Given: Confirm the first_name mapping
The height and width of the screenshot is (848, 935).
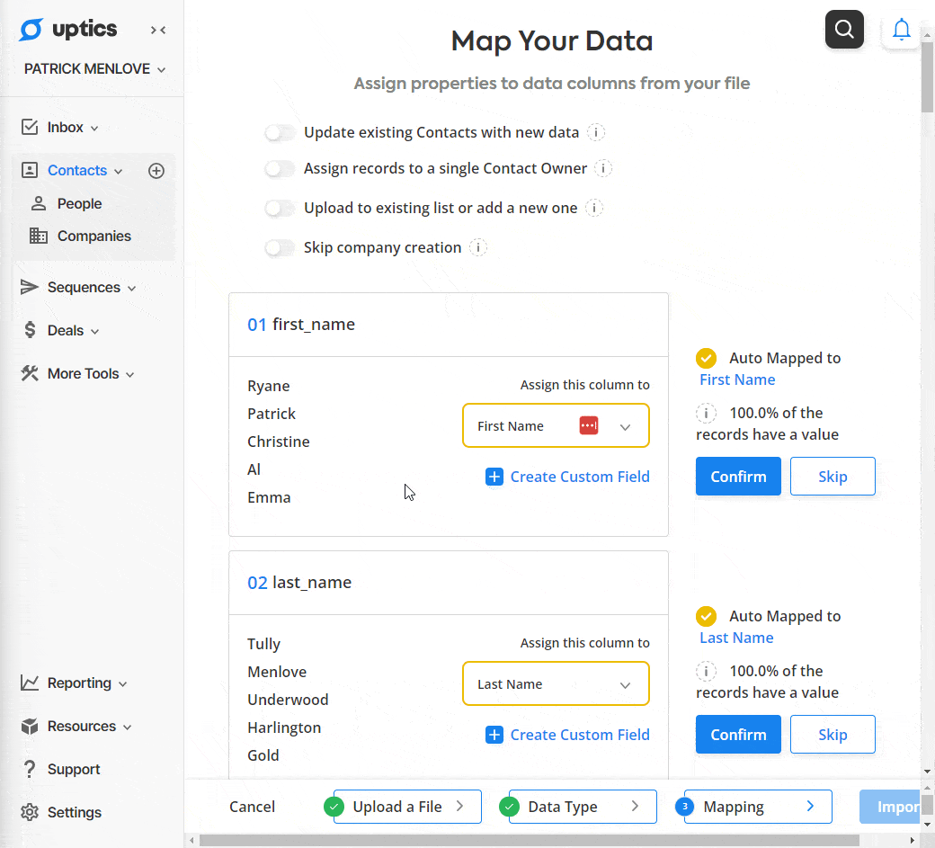Looking at the screenshot, I should pyautogui.click(x=738, y=476).
